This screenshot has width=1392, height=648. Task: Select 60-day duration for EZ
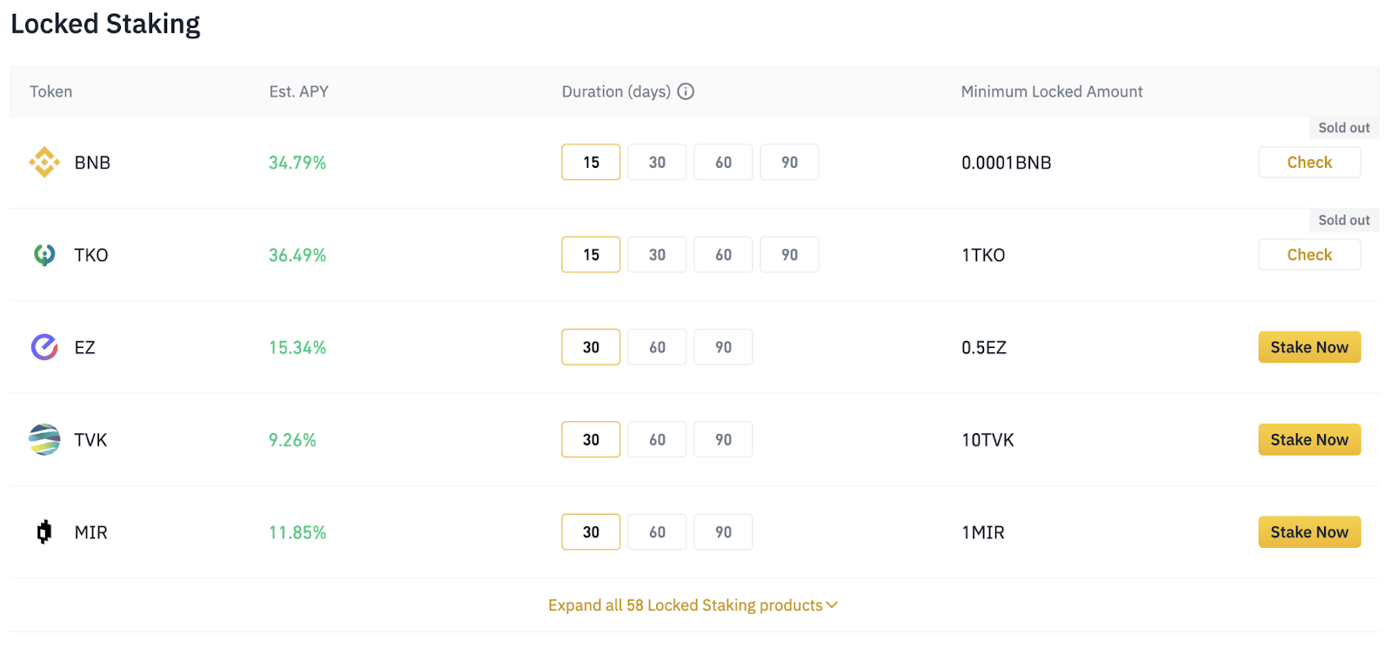(657, 347)
